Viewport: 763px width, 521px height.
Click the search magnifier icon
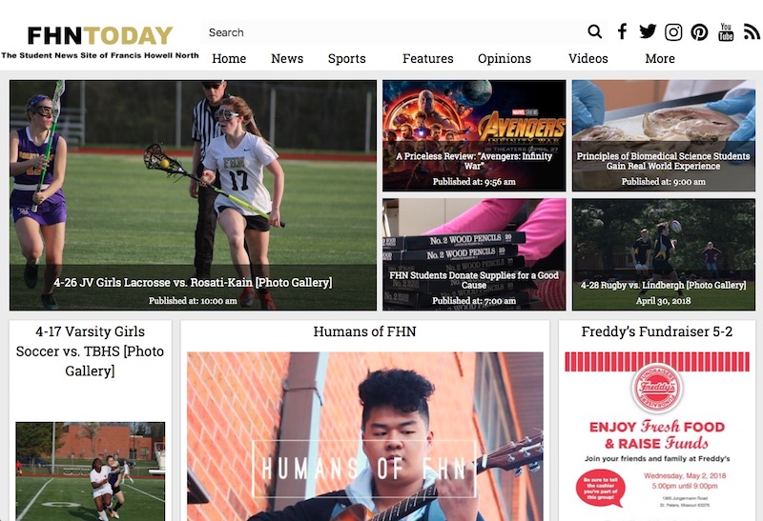[x=594, y=31]
